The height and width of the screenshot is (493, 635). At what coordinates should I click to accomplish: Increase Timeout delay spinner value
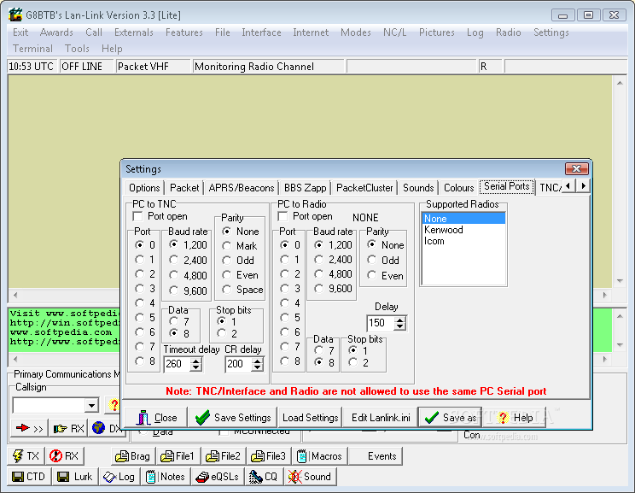click(x=196, y=361)
